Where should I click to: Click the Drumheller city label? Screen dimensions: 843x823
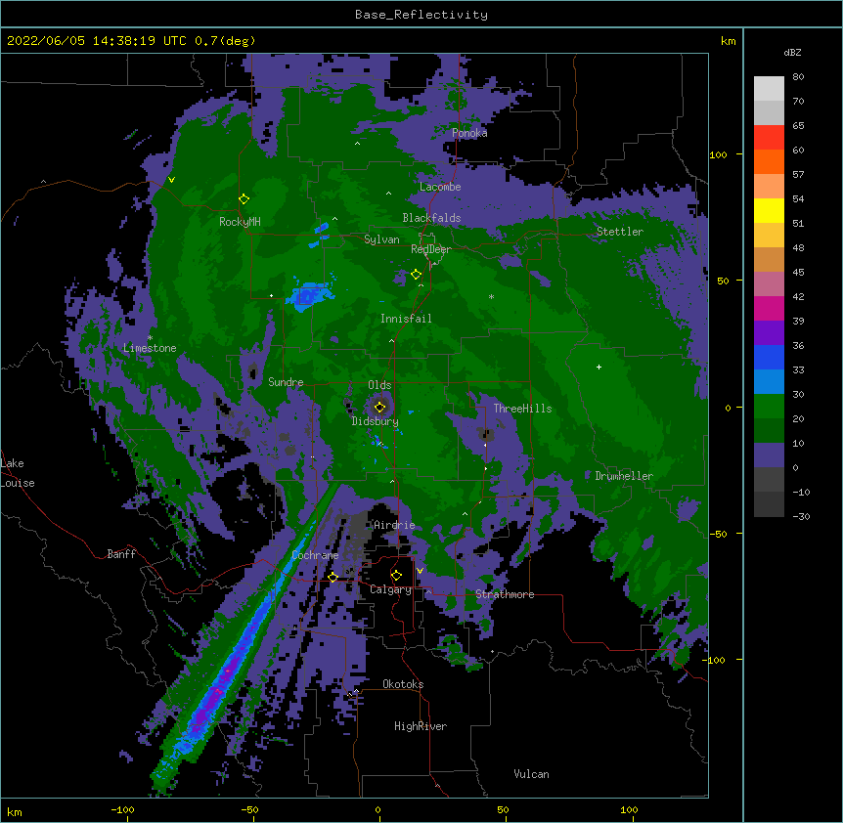[x=624, y=476]
